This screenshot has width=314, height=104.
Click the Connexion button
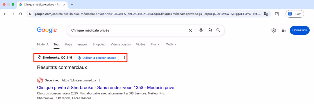(x=299, y=30)
